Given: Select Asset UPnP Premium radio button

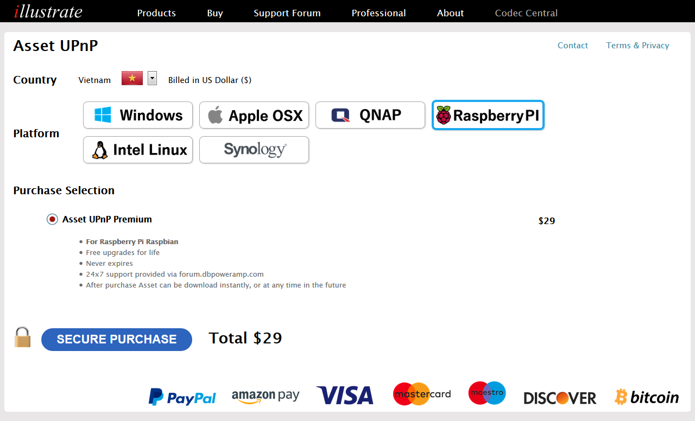Looking at the screenshot, I should click(52, 219).
